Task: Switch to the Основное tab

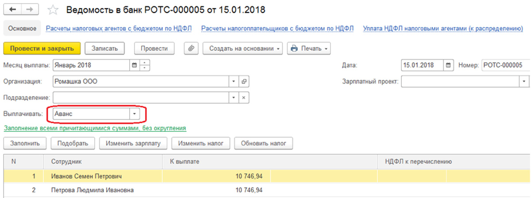Action: 22,29
